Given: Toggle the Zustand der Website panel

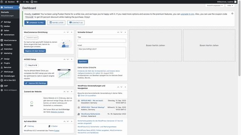Looking at the screenshot, I should 72,91.
